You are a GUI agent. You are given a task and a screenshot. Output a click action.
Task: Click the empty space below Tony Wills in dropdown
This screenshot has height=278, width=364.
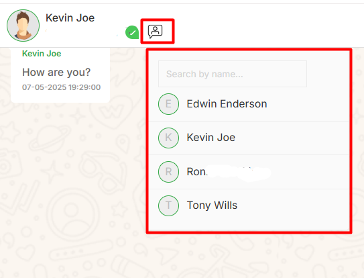(249, 226)
